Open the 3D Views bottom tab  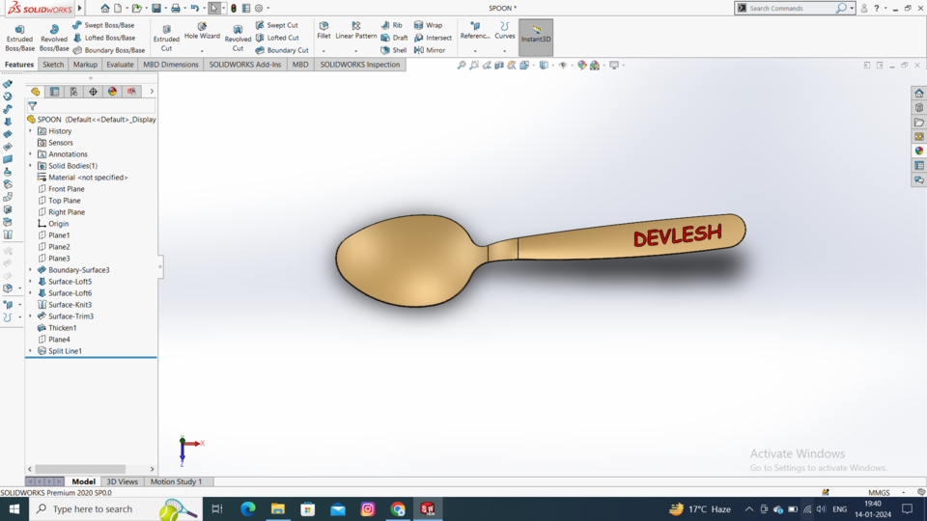point(122,482)
